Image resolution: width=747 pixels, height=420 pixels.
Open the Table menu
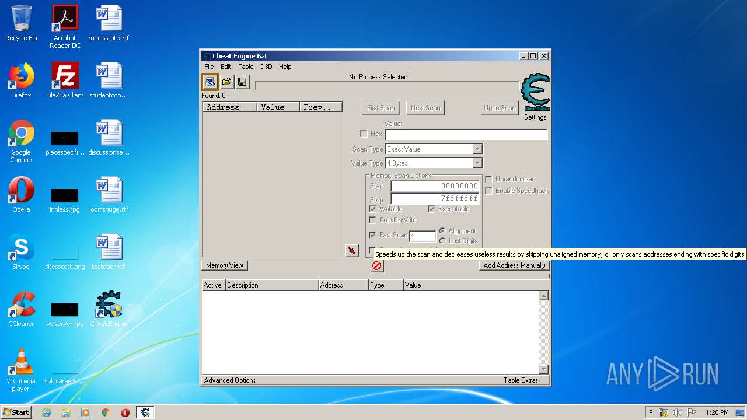(x=246, y=66)
